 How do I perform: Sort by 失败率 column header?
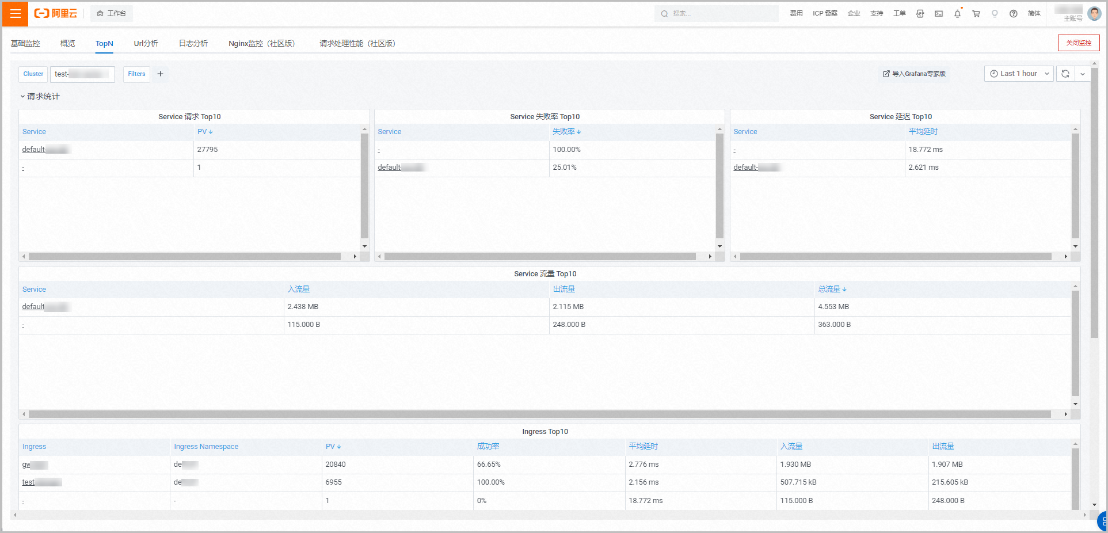566,132
